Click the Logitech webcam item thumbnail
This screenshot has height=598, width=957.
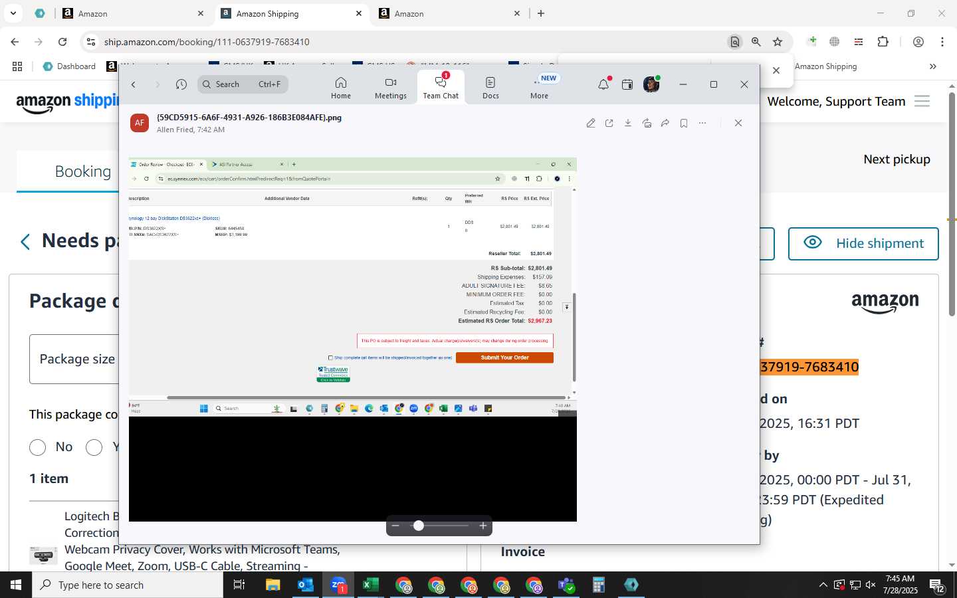tap(43, 555)
